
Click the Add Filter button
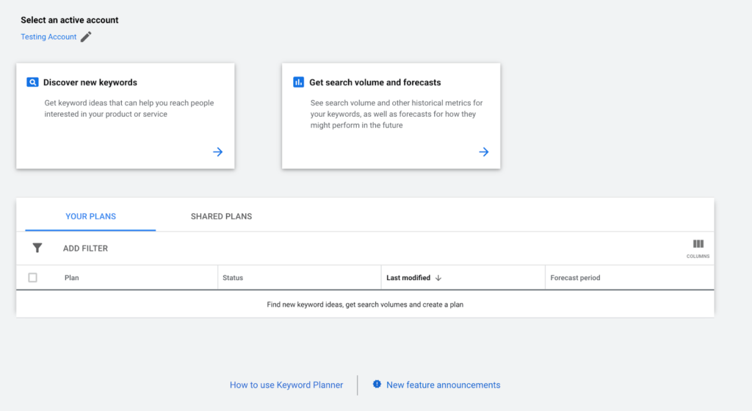pos(85,249)
